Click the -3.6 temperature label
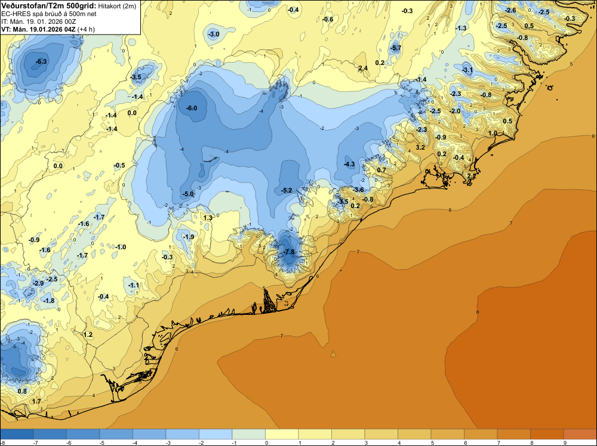597x446 pixels. coord(358,190)
